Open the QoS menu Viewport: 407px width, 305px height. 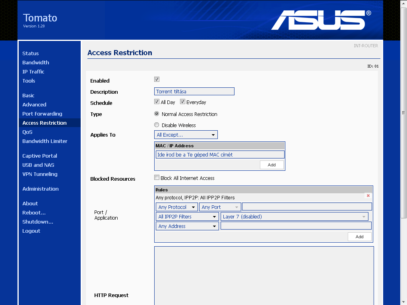tap(27, 132)
